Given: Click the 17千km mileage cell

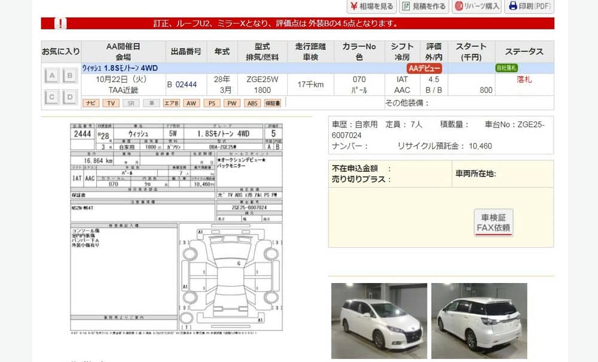Looking at the screenshot, I should pyautogui.click(x=310, y=84).
